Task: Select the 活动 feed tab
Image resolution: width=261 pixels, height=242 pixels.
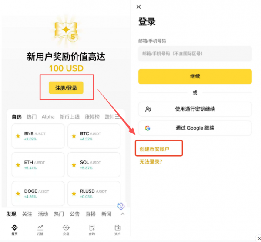Action: 43,214
